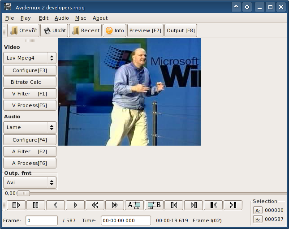Click in the Frame number field
The width and height of the screenshot is (289, 229).
42,220
